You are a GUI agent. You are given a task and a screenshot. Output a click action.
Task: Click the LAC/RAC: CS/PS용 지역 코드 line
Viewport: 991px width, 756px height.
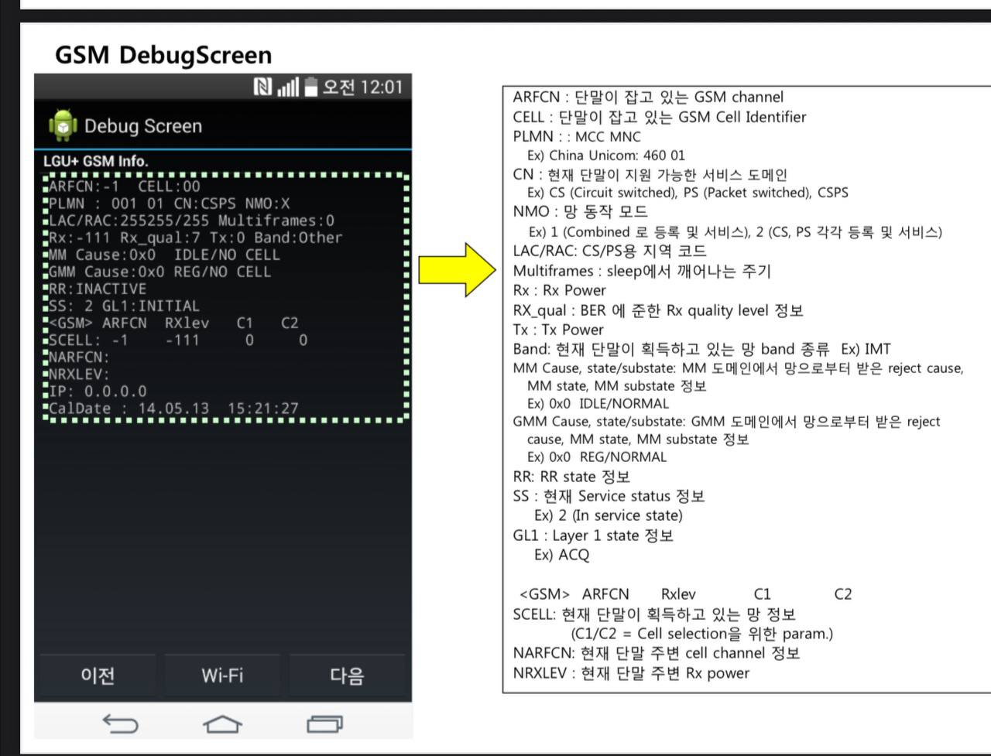pyautogui.click(x=609, y=251)
